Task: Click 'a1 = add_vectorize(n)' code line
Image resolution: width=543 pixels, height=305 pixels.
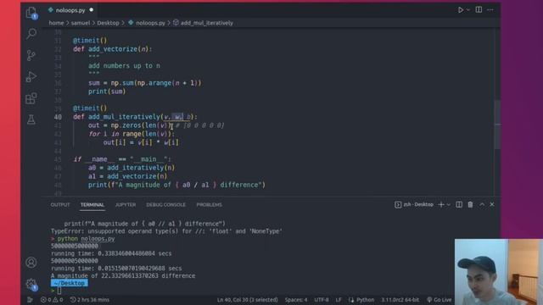Action: [x=128, y=176]
